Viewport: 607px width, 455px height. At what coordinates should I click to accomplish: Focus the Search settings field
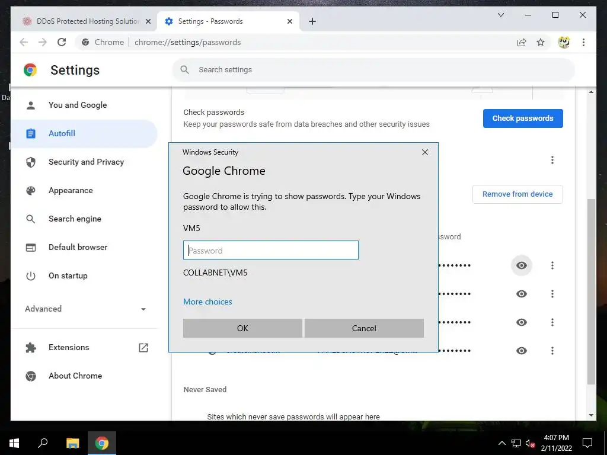[x=373, y=70]
